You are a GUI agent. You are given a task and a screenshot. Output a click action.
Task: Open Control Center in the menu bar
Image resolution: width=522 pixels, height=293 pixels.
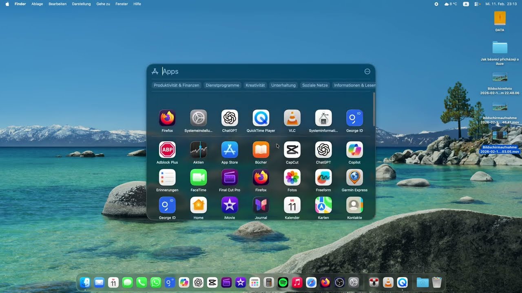(477, 4)
